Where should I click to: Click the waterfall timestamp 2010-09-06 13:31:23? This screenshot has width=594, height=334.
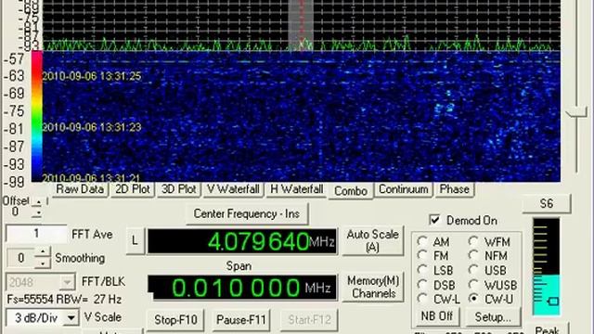click(91, 127)
